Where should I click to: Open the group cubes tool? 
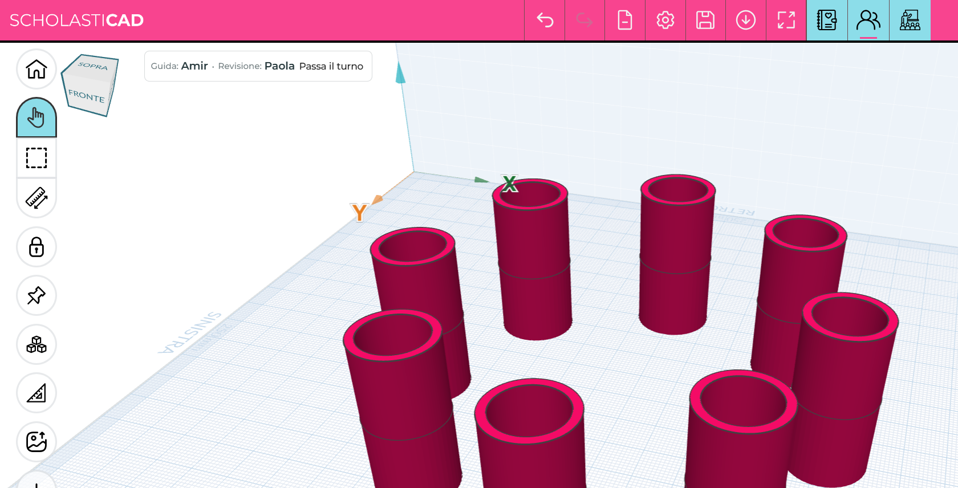tap(36, 344)
